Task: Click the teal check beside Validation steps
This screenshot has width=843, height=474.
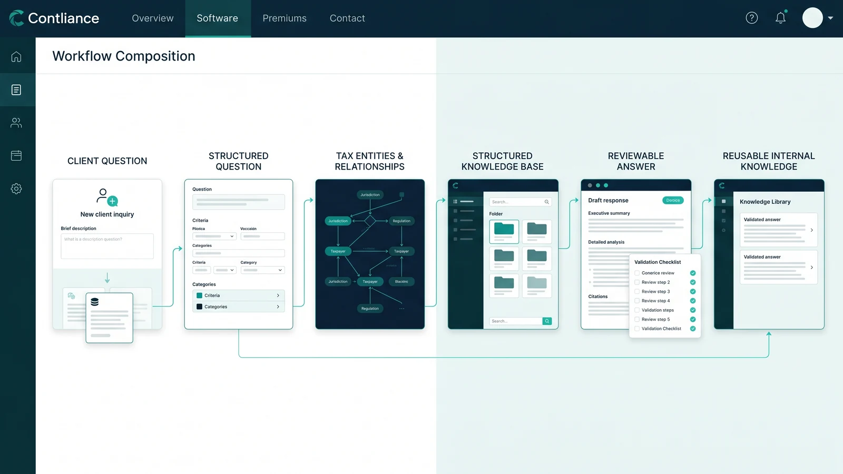Action: pyautogui.click(x=693, y=310)
